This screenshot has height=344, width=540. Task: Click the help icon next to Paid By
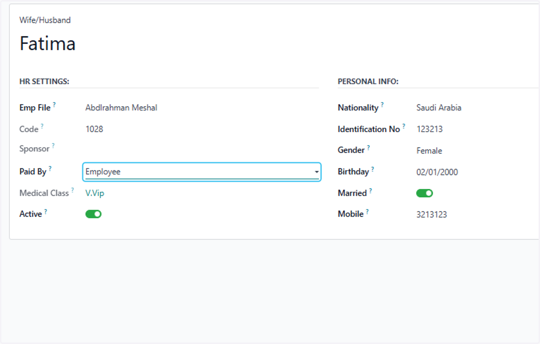click(x=50, y=169)
